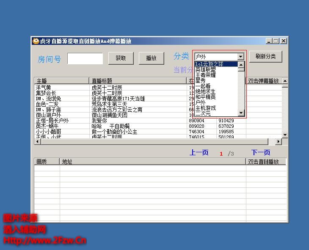Click the 播放 button
309x250 pixels.
151,58
